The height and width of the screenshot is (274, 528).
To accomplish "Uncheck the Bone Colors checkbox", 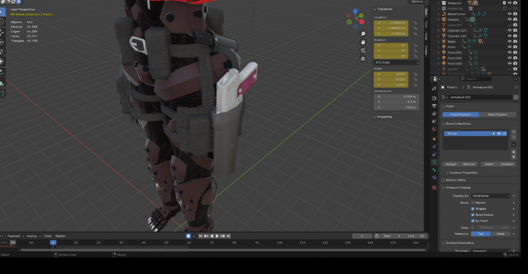I will tap(473, 215).
